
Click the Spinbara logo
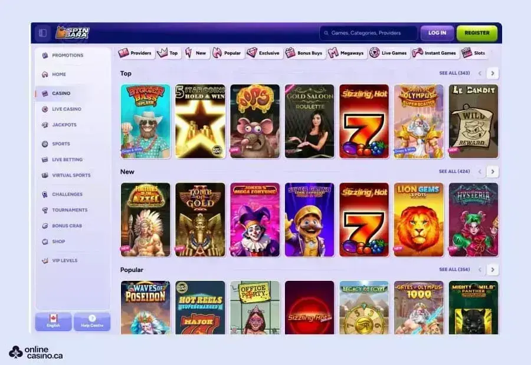coord(73,32)
